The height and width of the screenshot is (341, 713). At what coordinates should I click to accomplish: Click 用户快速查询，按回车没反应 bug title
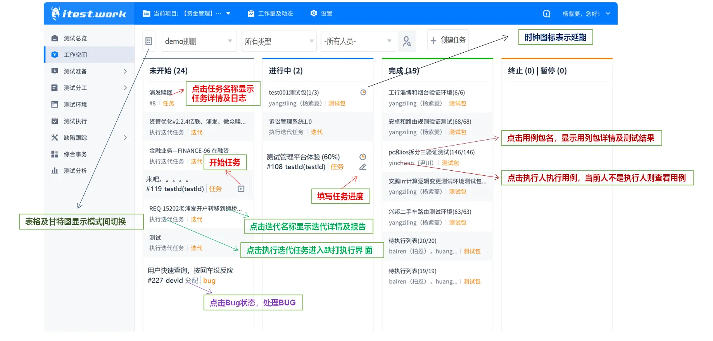pos(190,271)
